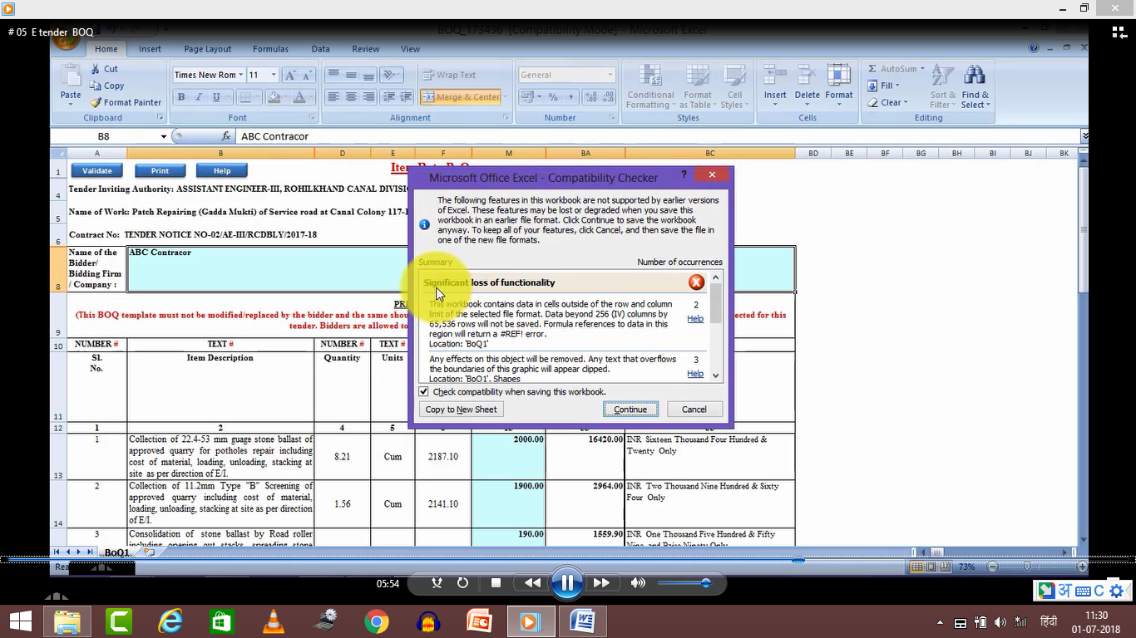This screenshot has height=638, width=1136.
Task: Click the Increase Font Size icon
Action: (289, 75)
